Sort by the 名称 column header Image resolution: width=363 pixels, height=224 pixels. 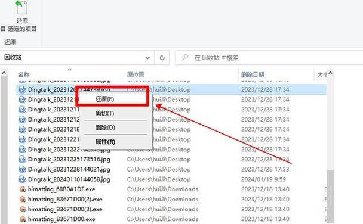point(24,74)
